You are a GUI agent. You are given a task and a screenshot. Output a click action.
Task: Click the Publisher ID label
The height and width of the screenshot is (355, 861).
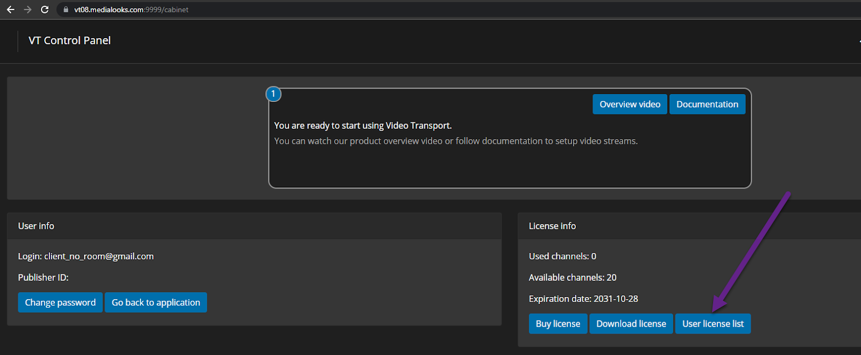click(43, 278)
